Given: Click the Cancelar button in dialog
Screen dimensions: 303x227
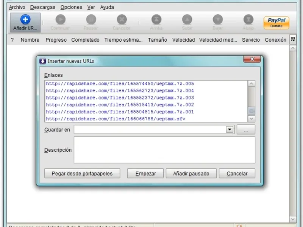Looking at the screenshot, I should 237,174.
